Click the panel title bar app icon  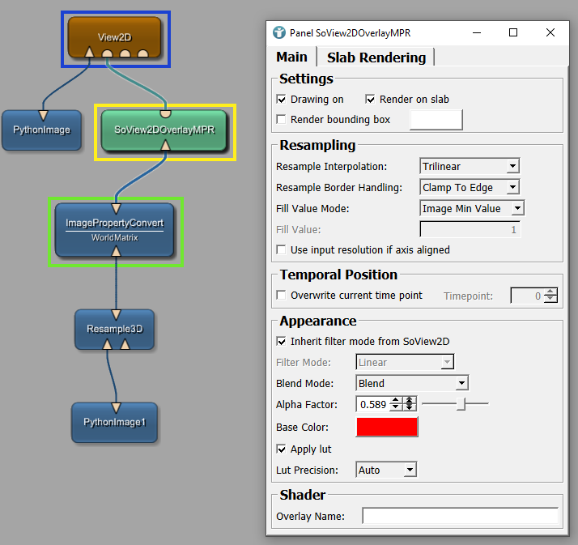point(279,33)
